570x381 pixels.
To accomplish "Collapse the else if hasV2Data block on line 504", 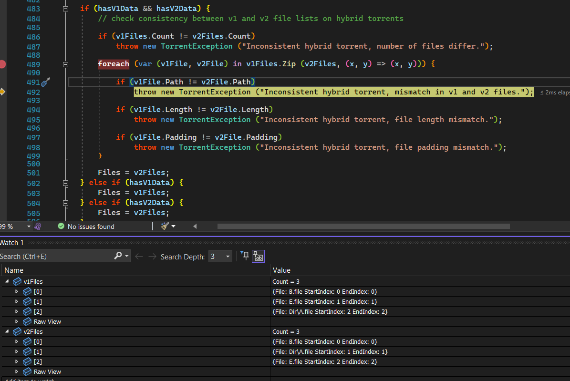I will (65, 203).
